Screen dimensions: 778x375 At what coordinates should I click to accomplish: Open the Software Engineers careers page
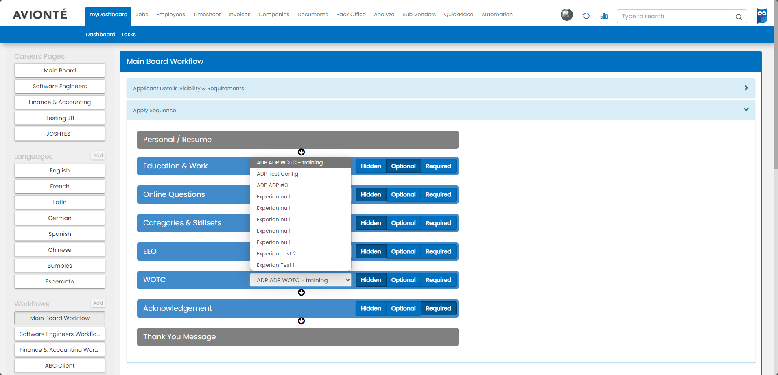click(60, 86)
